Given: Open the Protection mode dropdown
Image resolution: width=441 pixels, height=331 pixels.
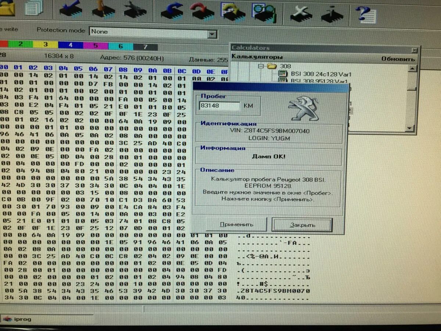Looking at the screenshot, I should coord(212,34).
